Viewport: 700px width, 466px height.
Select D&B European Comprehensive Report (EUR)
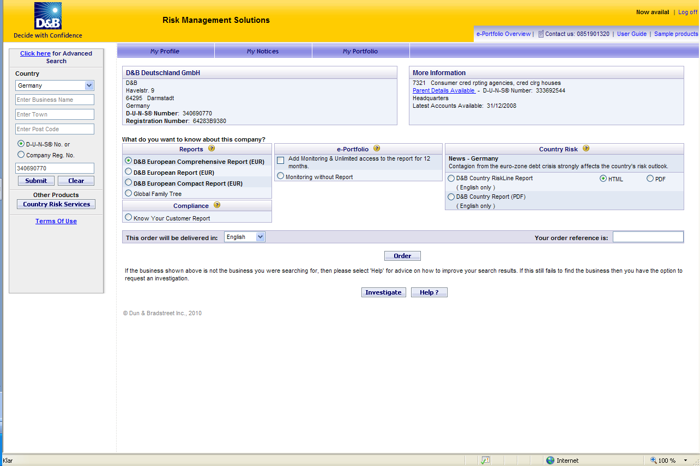point(129,161)
